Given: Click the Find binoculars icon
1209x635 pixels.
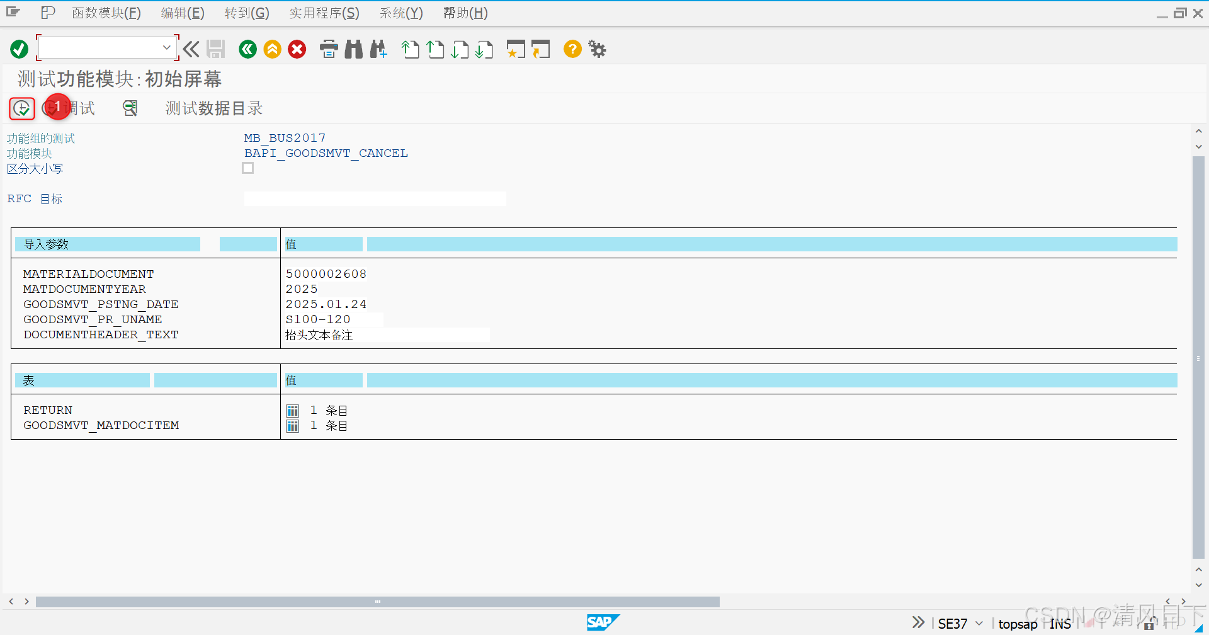Looking at the screenshot, I should coord(353,49).
